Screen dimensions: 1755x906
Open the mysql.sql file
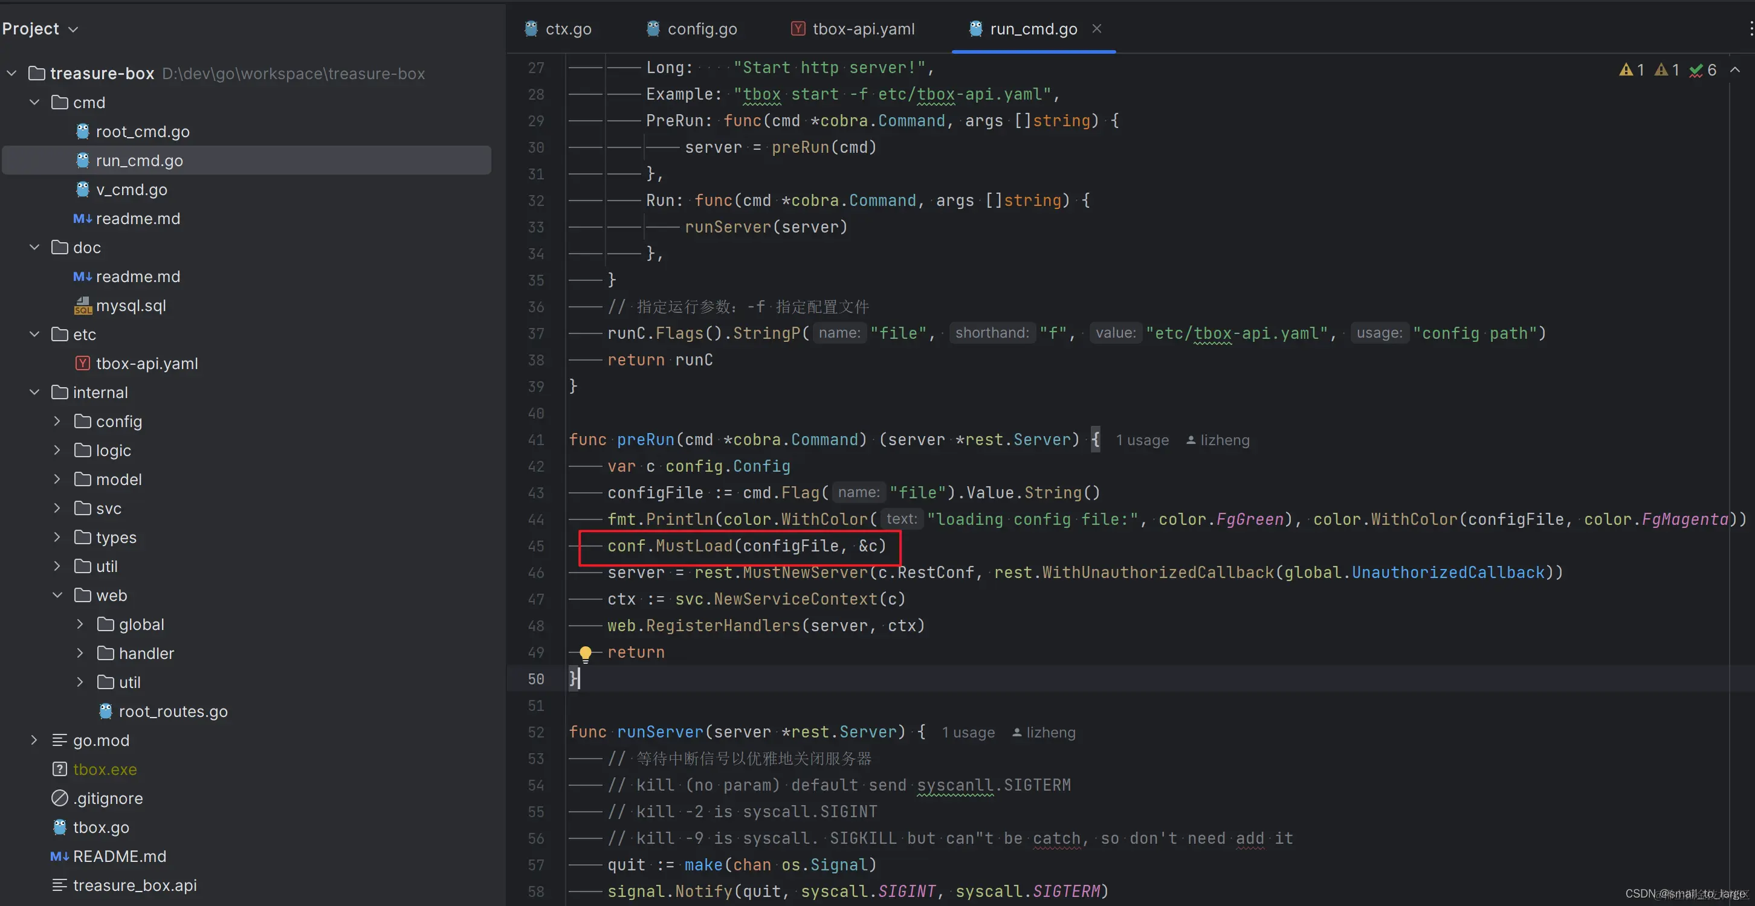[x=131, y=306]
